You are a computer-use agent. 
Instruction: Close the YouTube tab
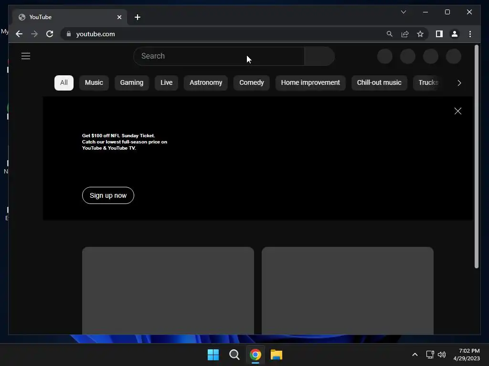pyautogui.click(x=119, y=17)
